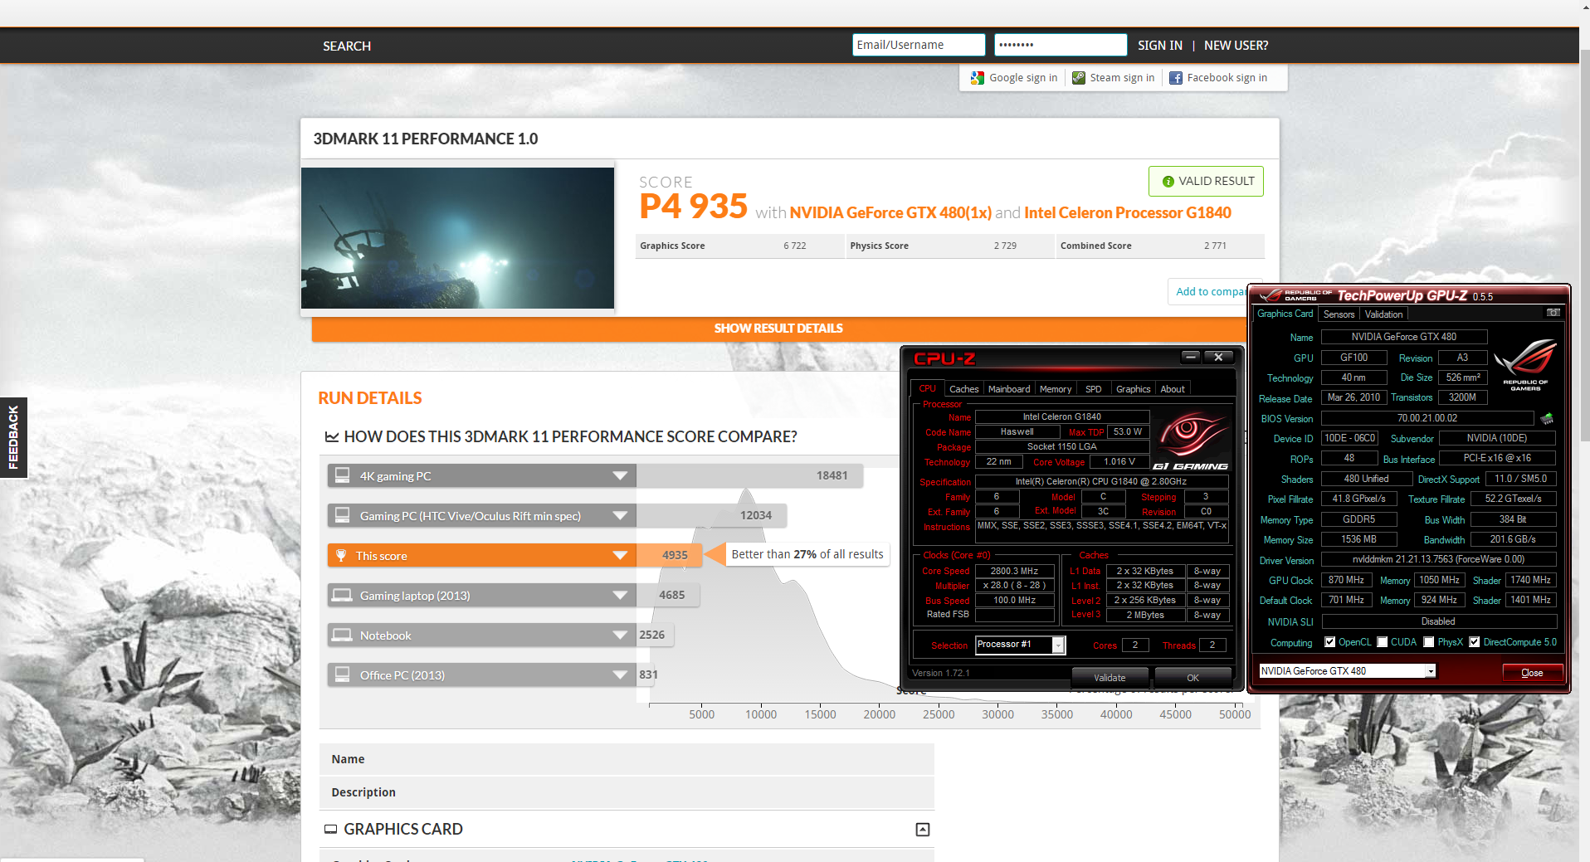This screenshot has width=1590, height=862.
Task: Toggle the OpenCL checkbox in GPU-Z
Action: pos(1330,642)
